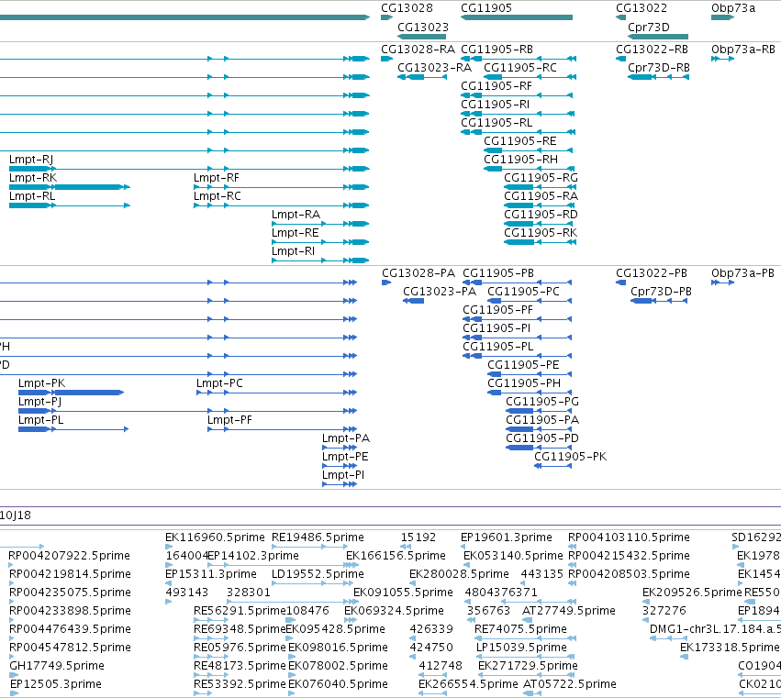Select the CG11905-PG protein label

[x=541, y=402]
